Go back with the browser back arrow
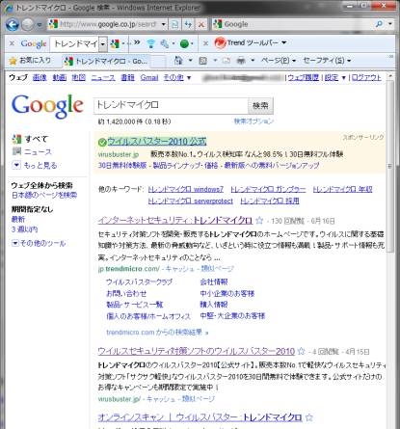 tap(12, 25)
